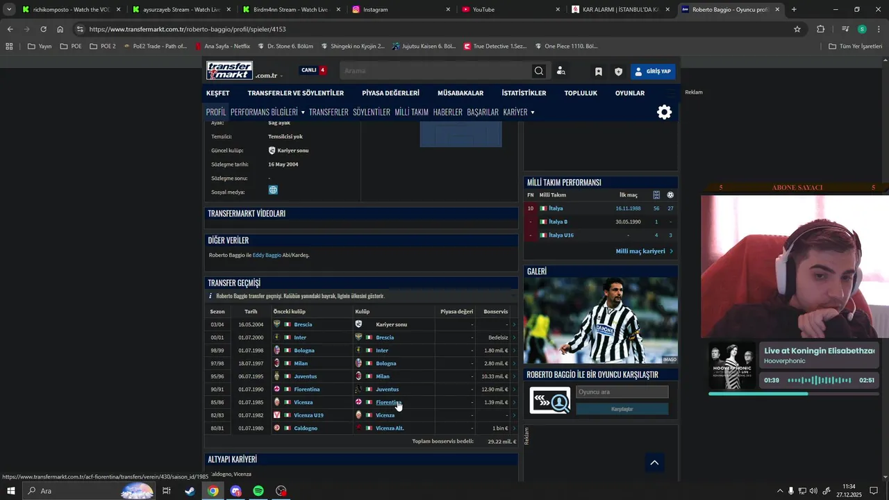Viewport: 889px width, 500px height.
Task: Open the Fiorentina link in the 85/86 row
Action: coord(388,402)
